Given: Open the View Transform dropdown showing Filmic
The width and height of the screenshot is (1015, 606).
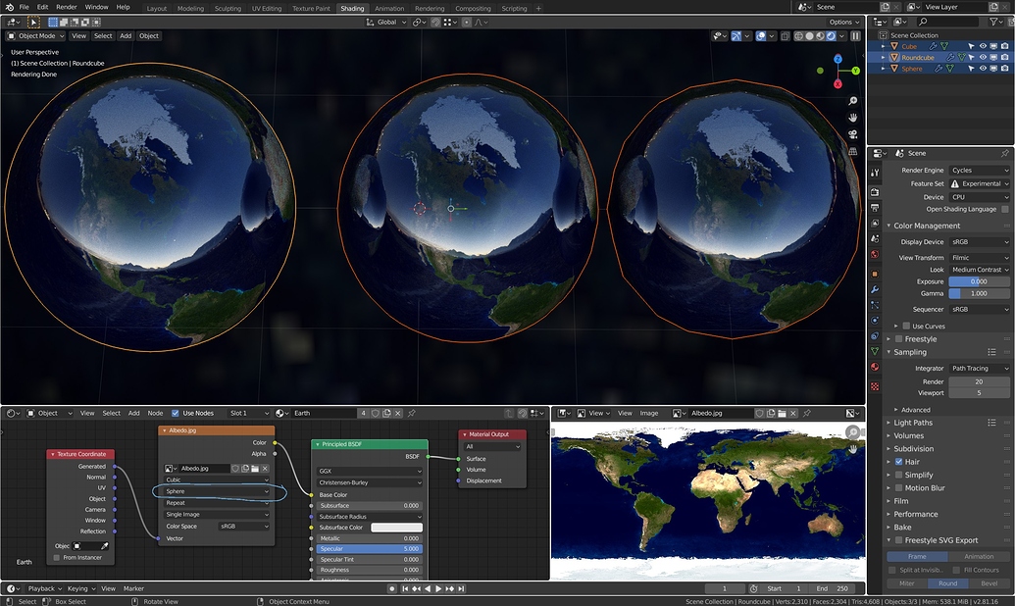Looking at the screenshot, I should tap(978, 256).
